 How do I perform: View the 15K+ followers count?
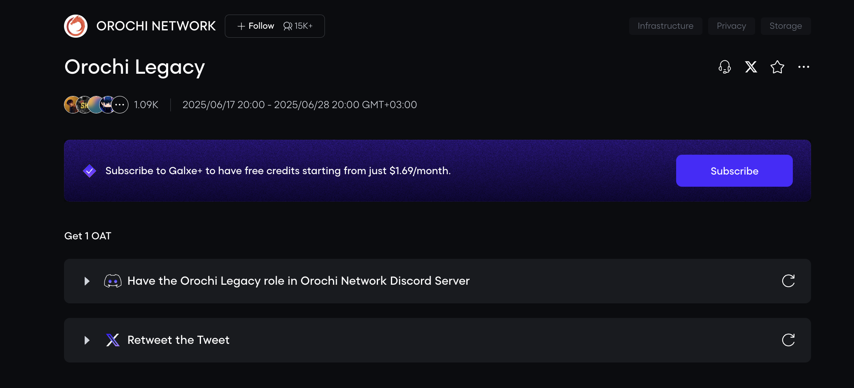pos(298,26)
